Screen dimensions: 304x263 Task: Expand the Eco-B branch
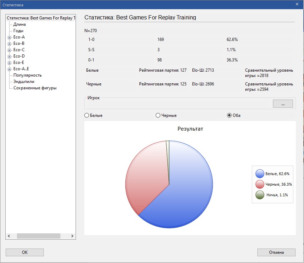pos(9,43)
